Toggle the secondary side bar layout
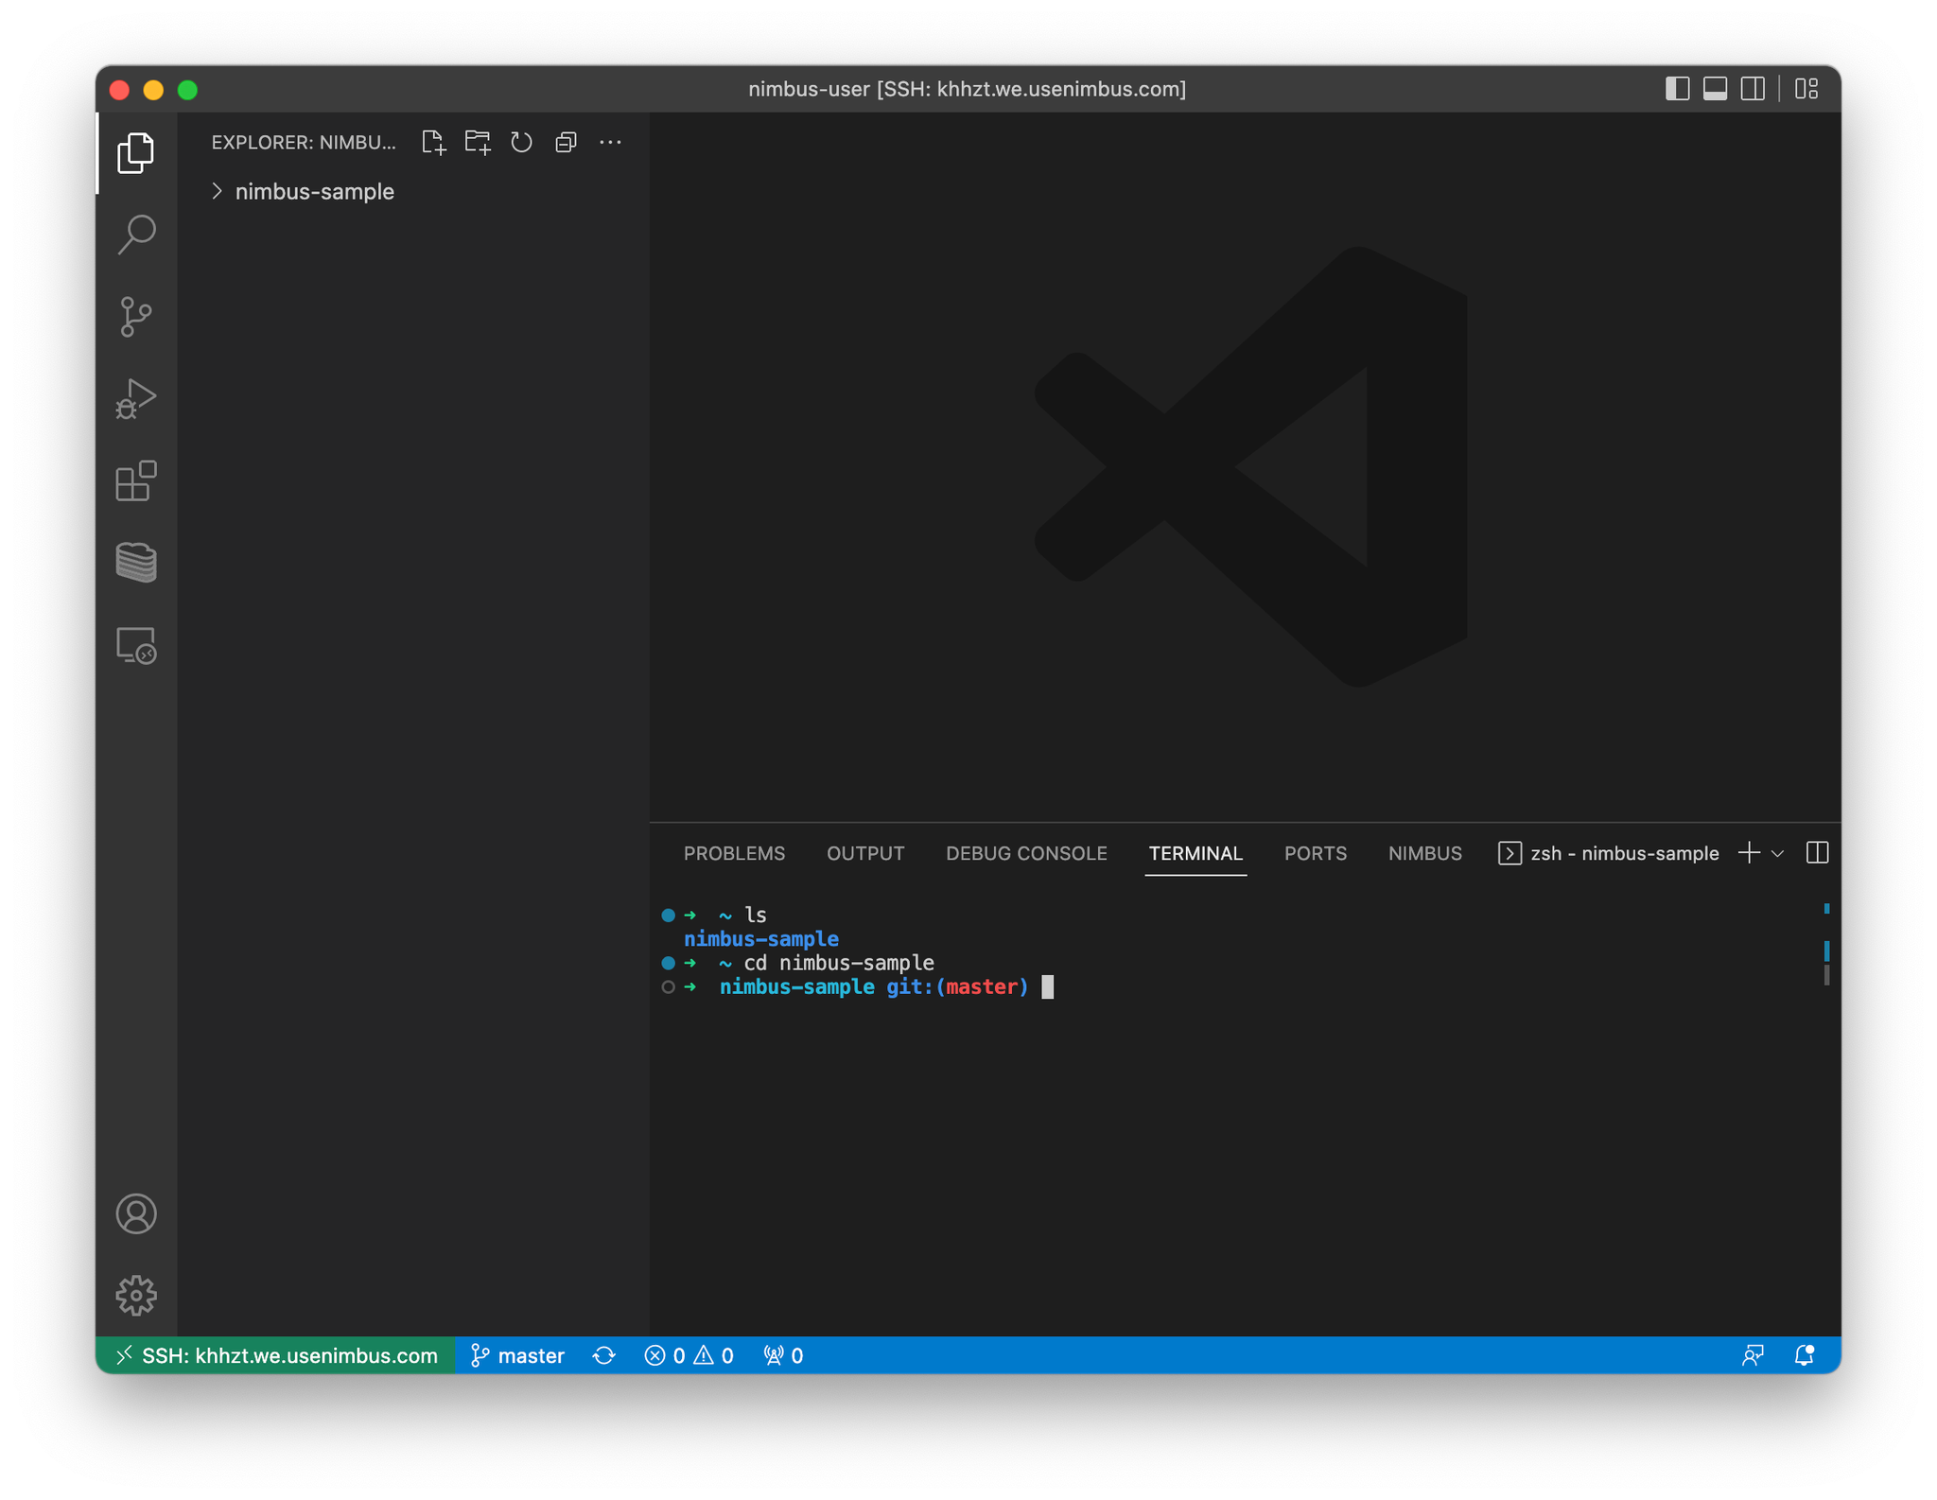This screenshot has height=1500, width=1937. pyautogui.click(x=1753, y=89)
